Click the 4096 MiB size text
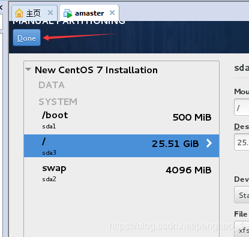 [x=188, y=170]
